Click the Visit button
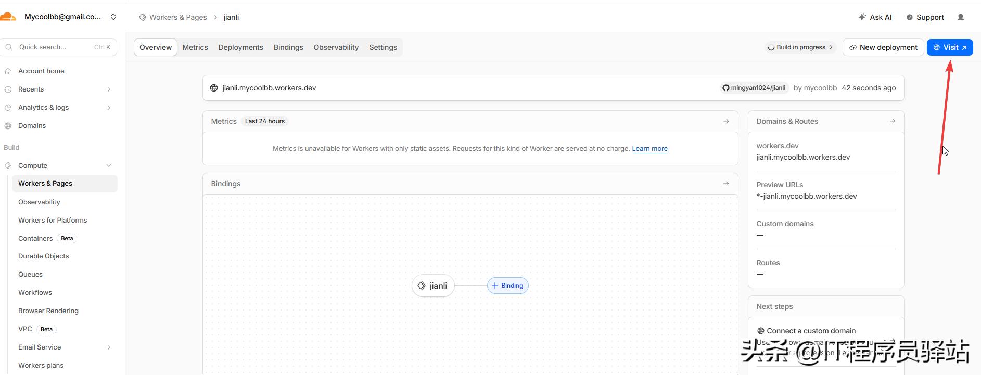The image size is (981, 375). coord(950,47)
